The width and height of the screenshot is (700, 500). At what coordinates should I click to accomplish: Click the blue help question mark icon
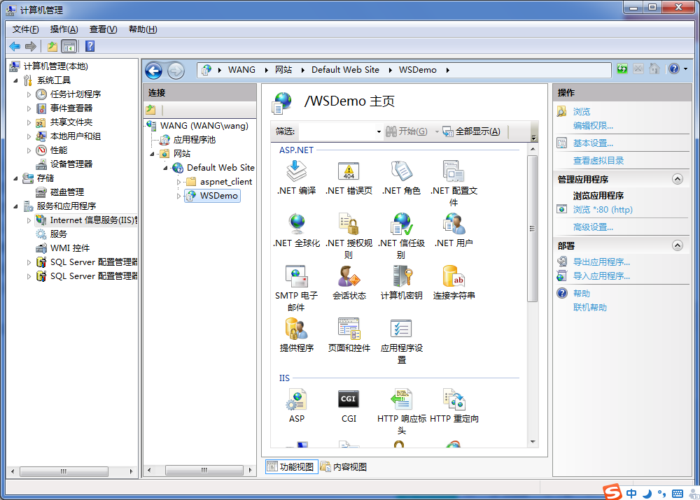(x=674, y=69)
